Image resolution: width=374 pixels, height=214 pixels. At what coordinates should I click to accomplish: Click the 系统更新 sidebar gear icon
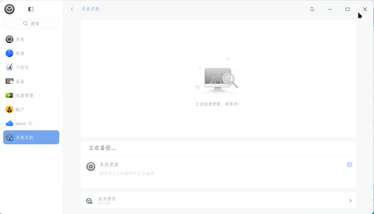pyautogui.click(x=9, y=137)
